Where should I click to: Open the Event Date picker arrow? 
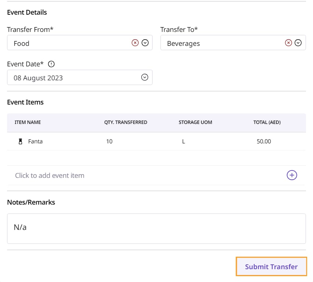tap(145, 77)
